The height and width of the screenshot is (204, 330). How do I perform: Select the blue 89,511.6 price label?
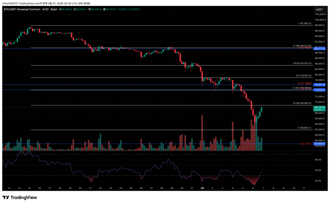click(320, 48)
